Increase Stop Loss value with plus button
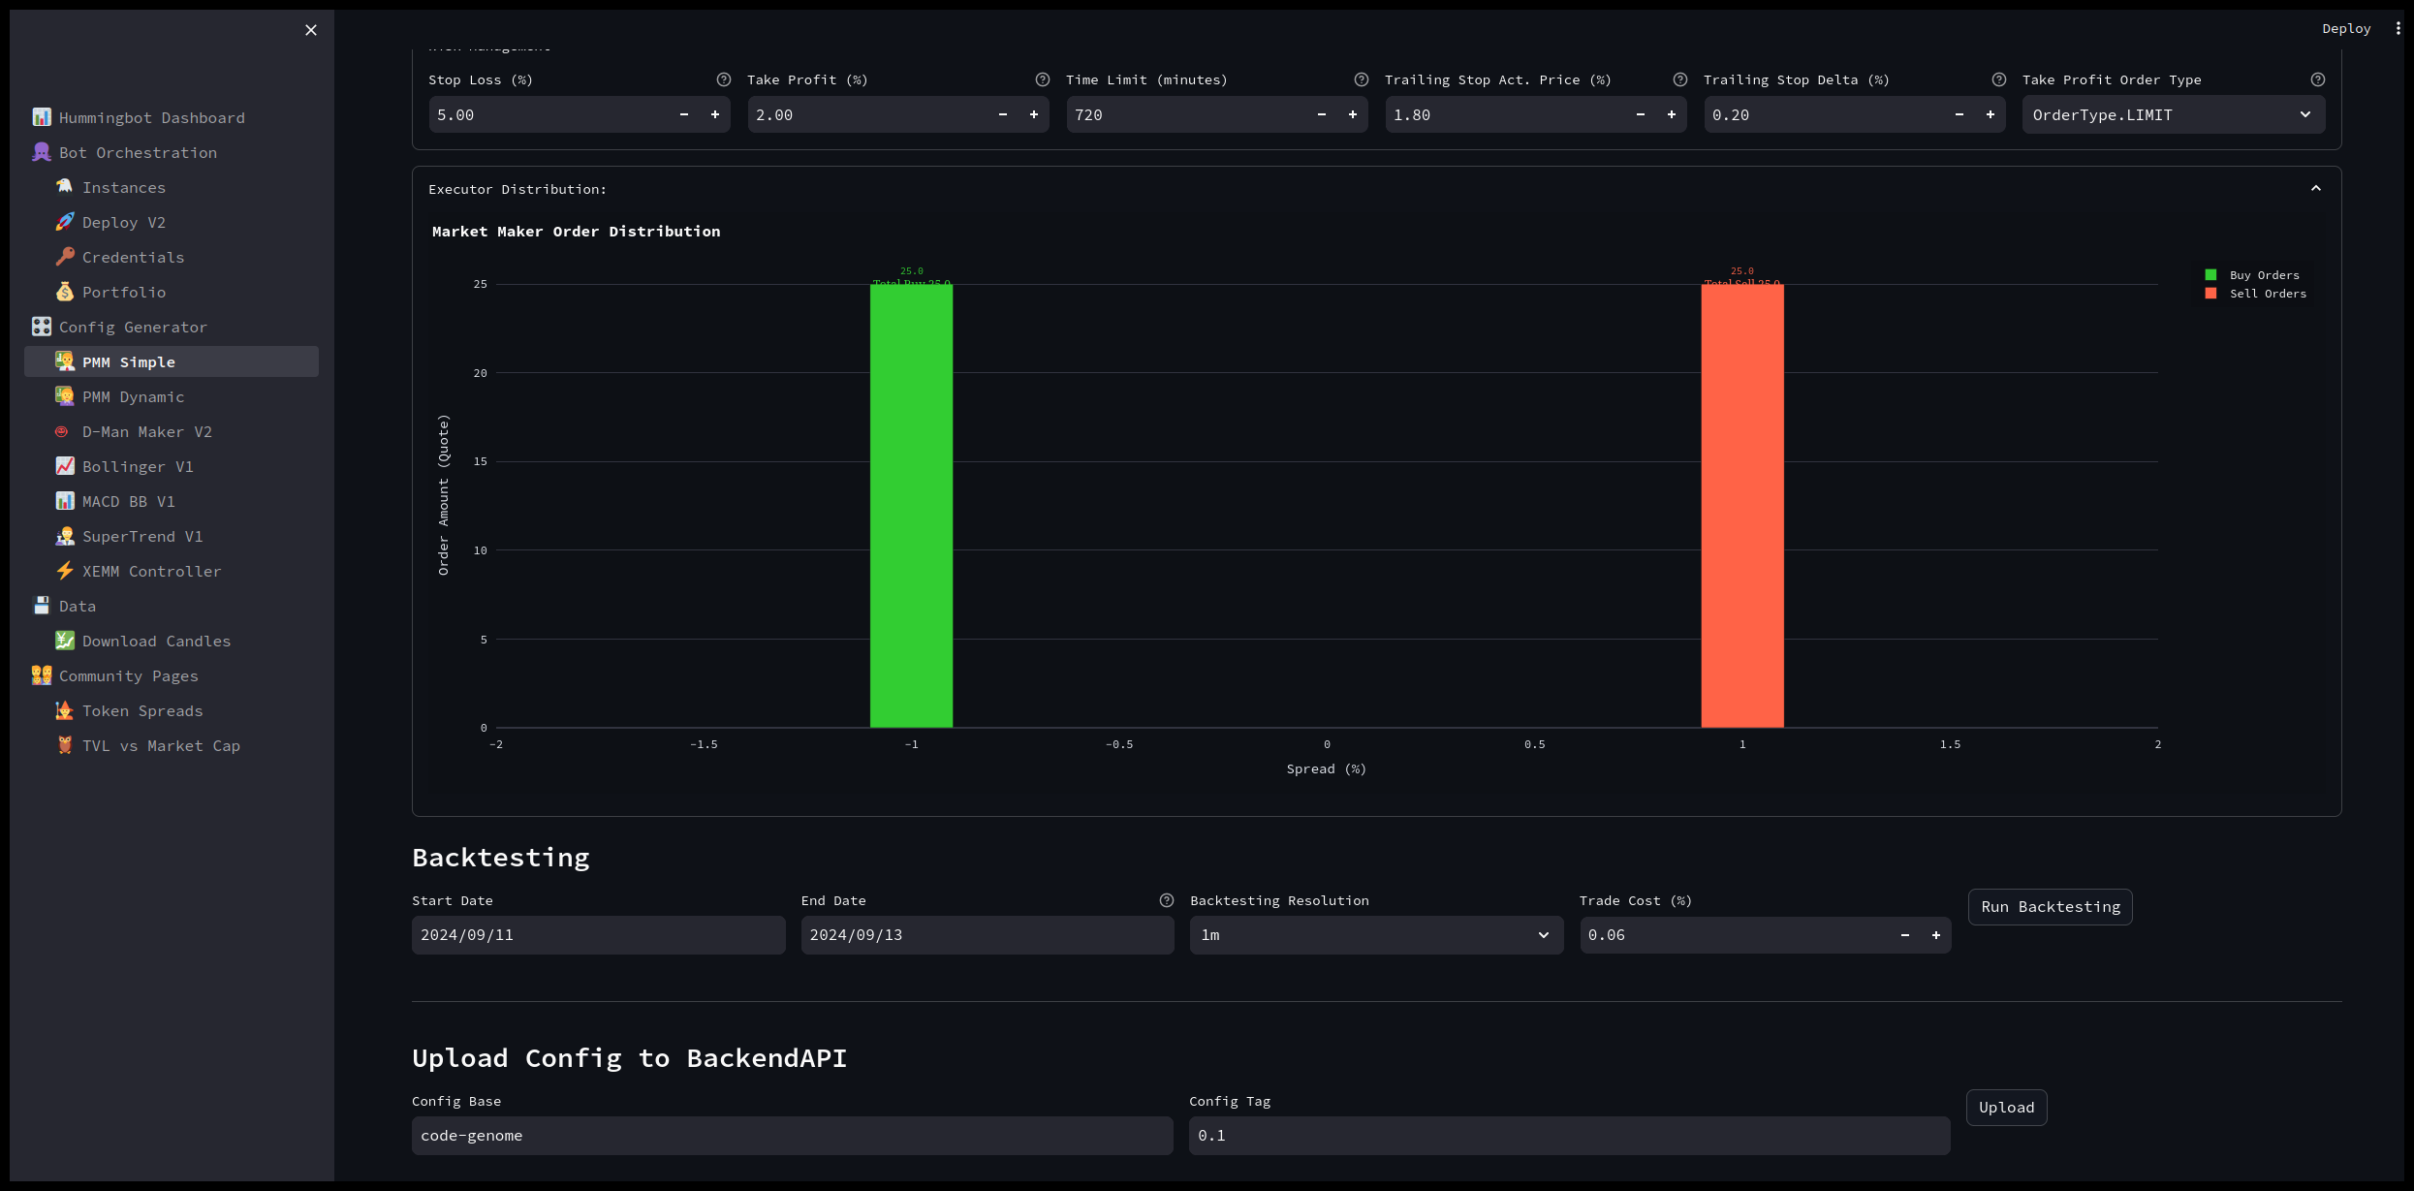Viewport: 2414px width, 1191px height. [x=715, y=114]
